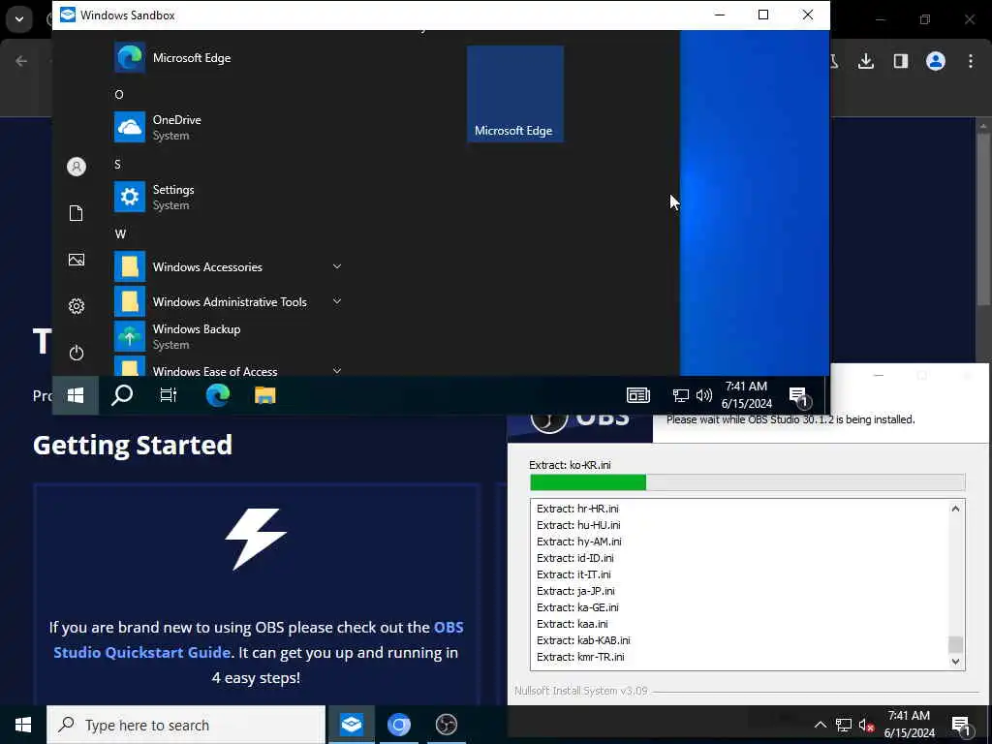The image size is (992, 744).
Task: Click the network icon in Sandbox tray
Action: (x=680, y=396)
